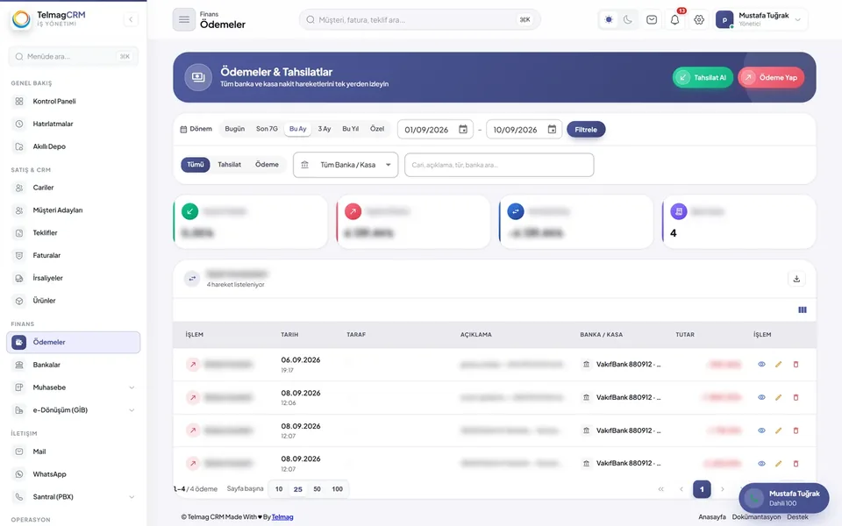This screenshot has width=842, height=526.
Task: Delete the 06.09.2026 payment with trash icon
Action: (x=796, y=365)
